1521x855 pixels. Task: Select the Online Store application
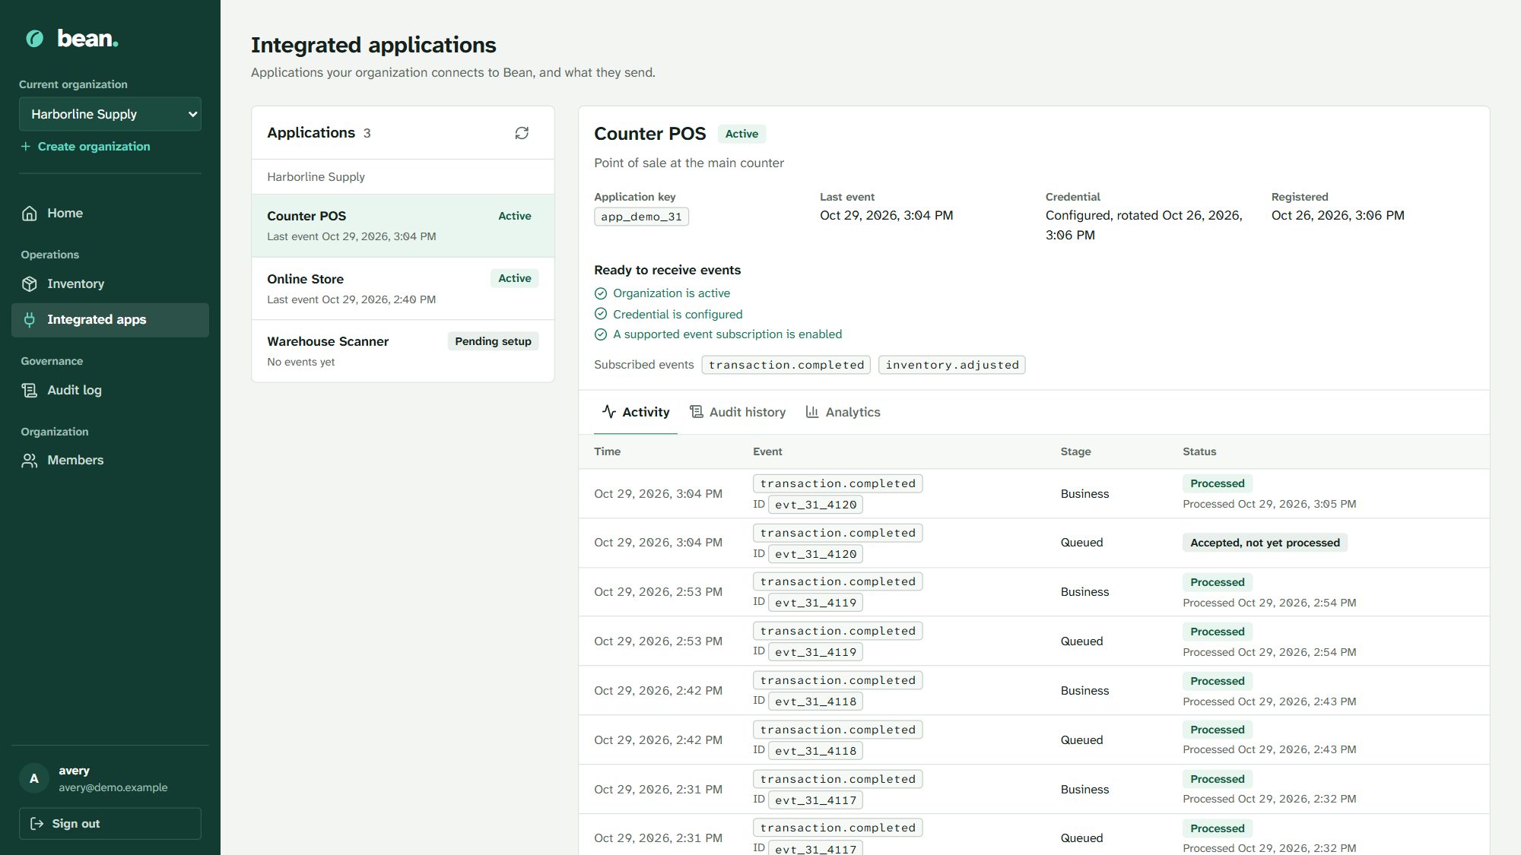(x=403, y=289)
